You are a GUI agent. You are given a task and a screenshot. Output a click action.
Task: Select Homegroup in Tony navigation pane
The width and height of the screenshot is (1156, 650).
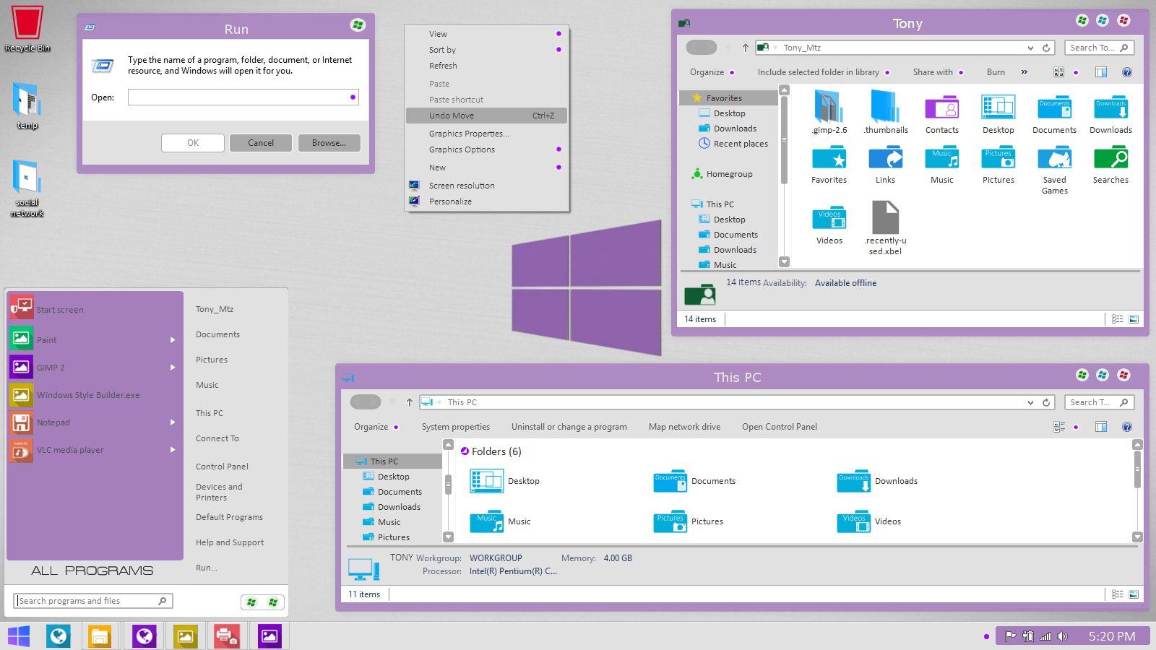722,174
